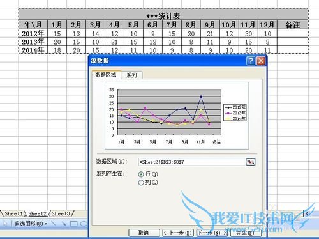Close the 源数据 dialog
This screenshot has width=319, height=239.
(x=261, y=61)
